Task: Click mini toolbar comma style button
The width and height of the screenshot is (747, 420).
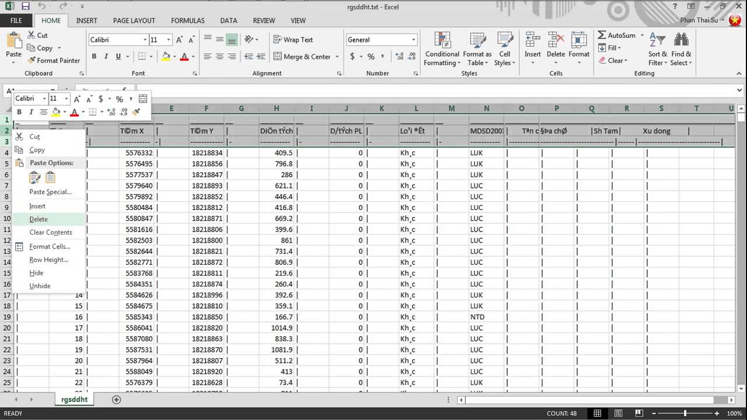Action: [x=131, y=99]
